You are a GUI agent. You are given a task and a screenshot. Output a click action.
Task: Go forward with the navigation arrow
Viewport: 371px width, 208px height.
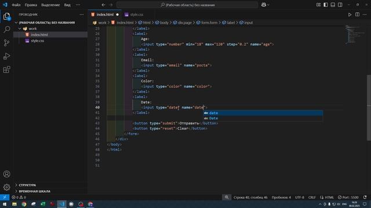(x=111, y=5)
